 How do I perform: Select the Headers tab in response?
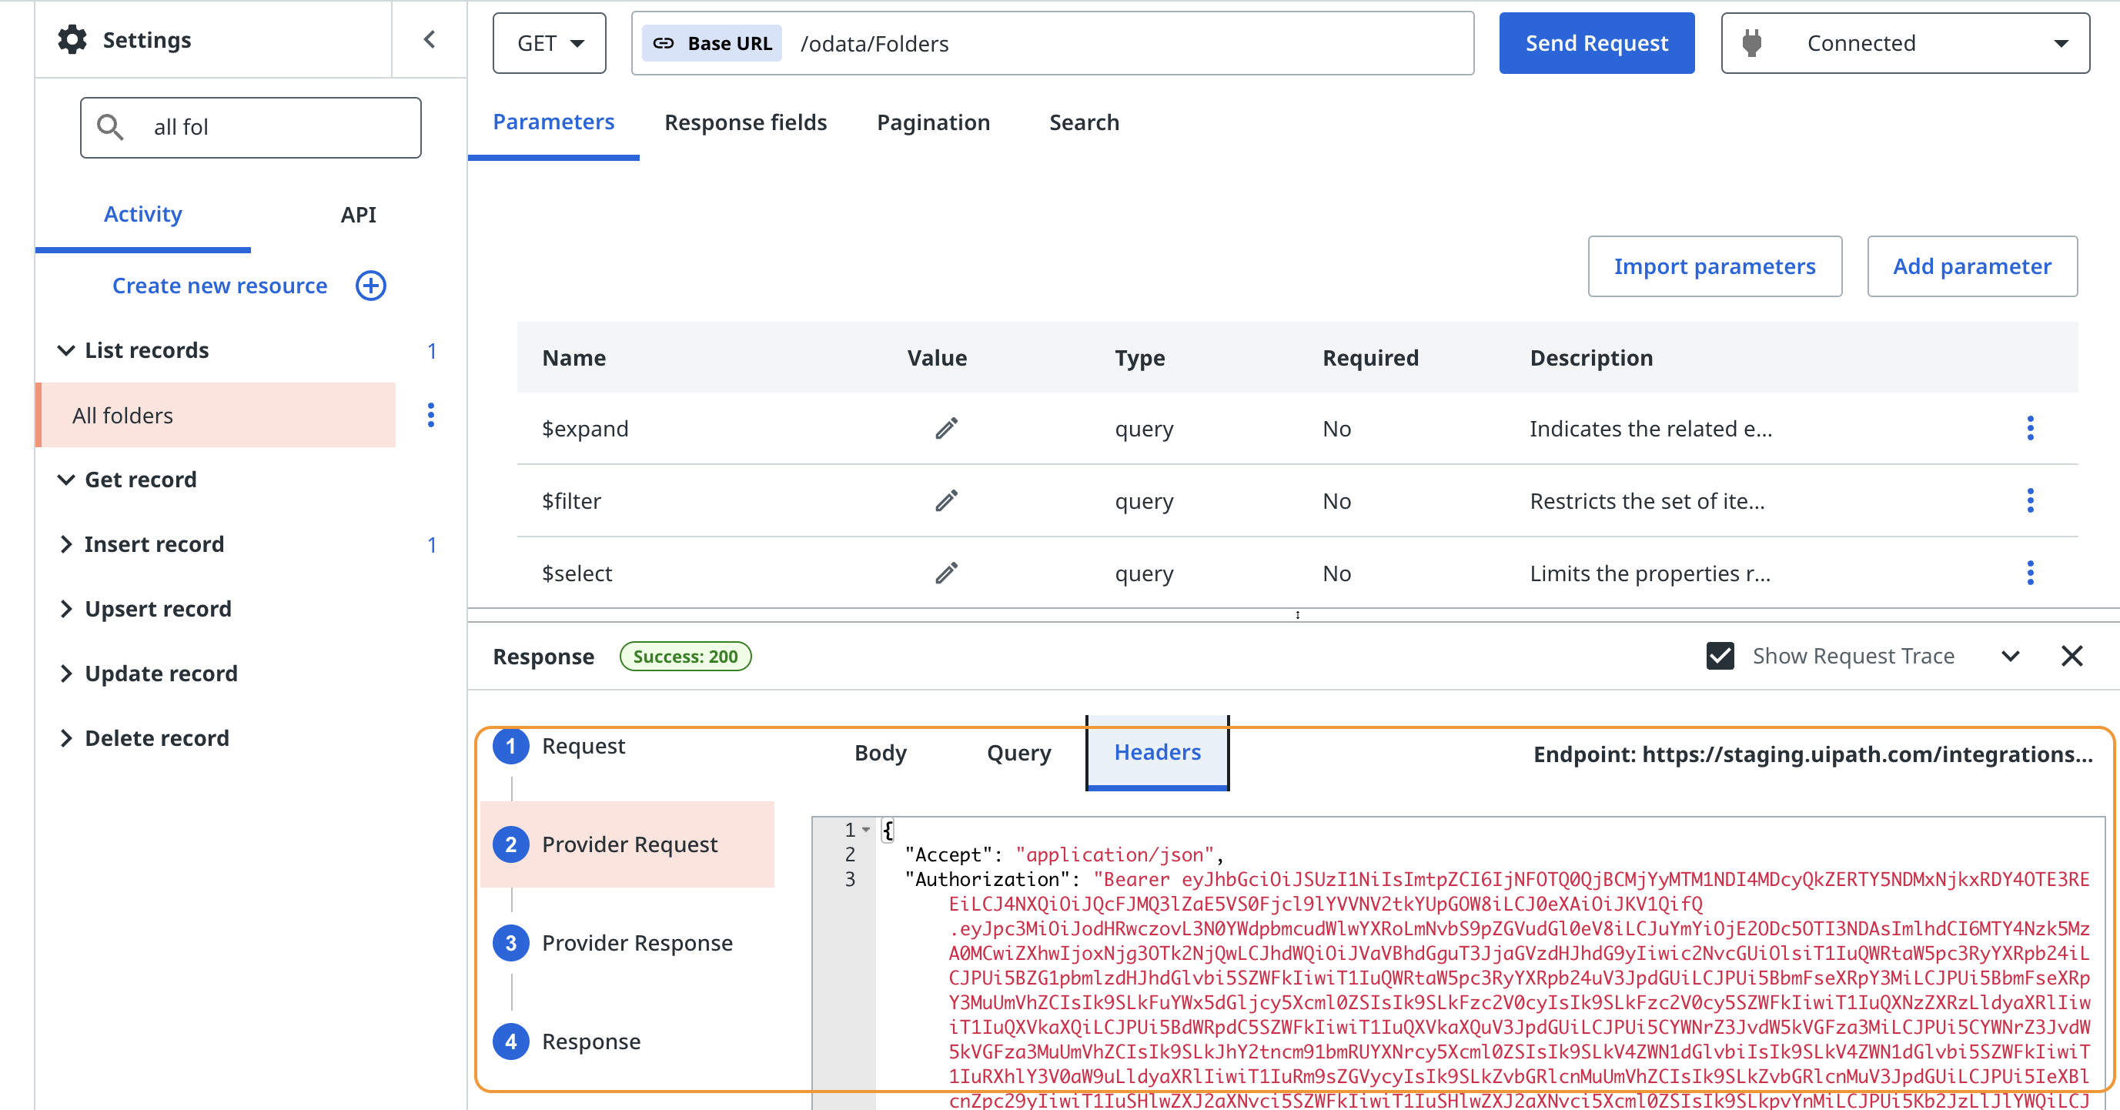click(x=1157, y=751)
